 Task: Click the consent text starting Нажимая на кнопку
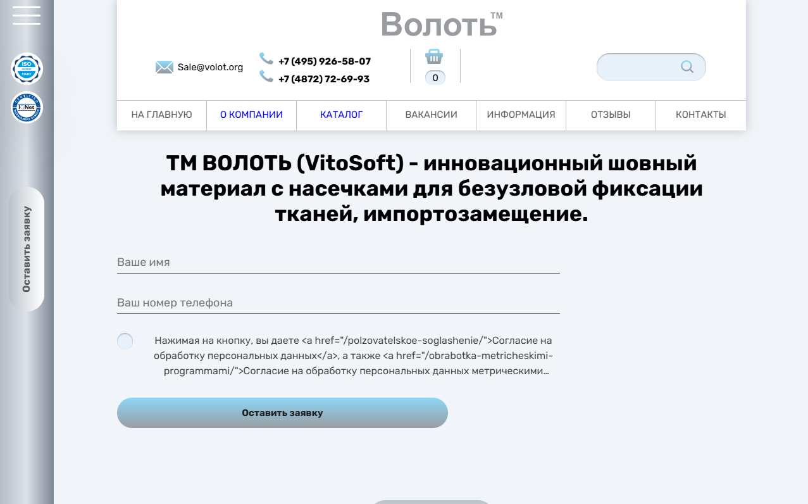pos(353,356)
